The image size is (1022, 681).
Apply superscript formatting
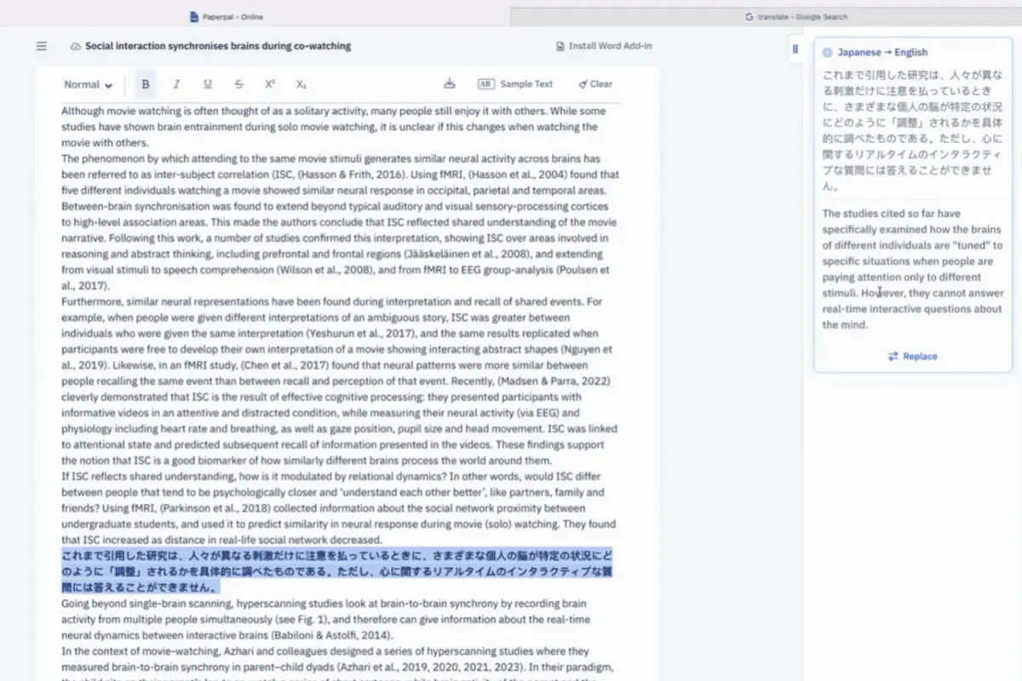click(270, 84)
